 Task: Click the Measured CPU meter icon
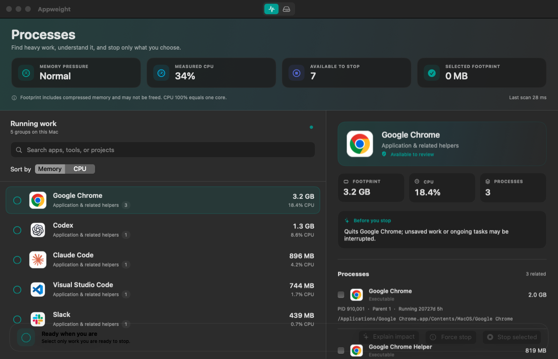[161, 73]
